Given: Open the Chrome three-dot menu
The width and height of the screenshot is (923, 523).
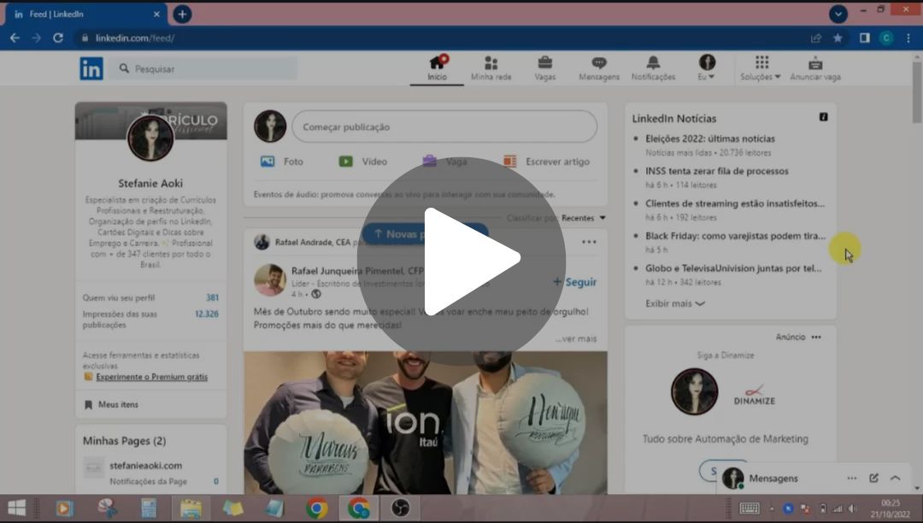Looking at the screenshot, I should click(x=908, y=38).
